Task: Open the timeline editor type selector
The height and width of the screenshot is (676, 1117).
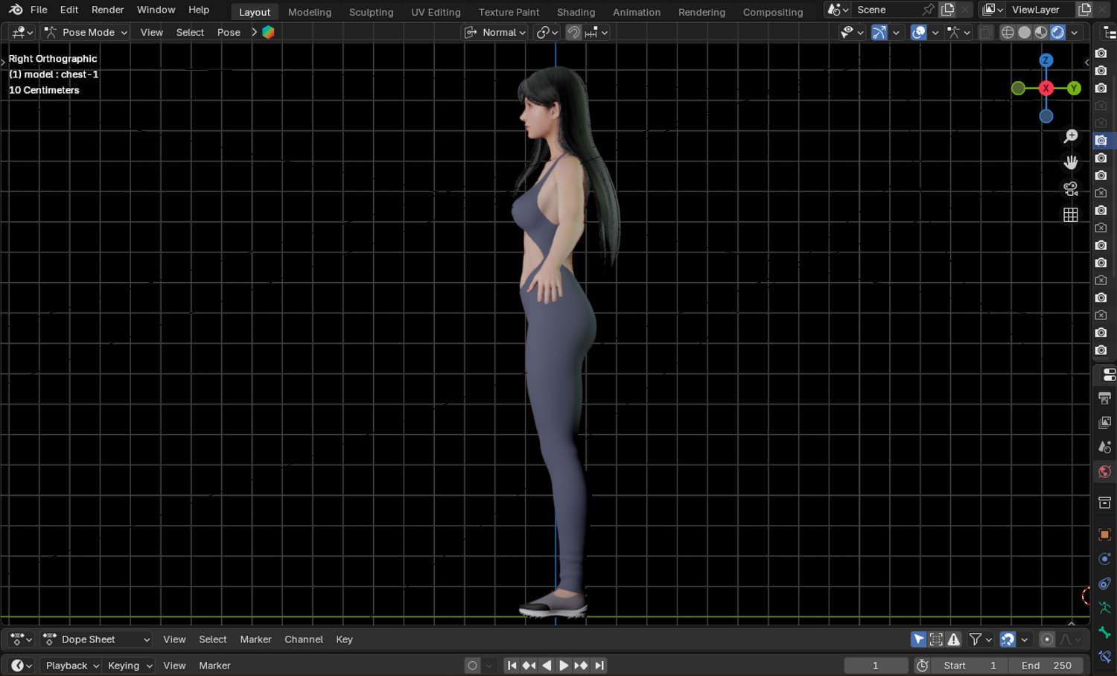Action: click(x=21, y=666)
